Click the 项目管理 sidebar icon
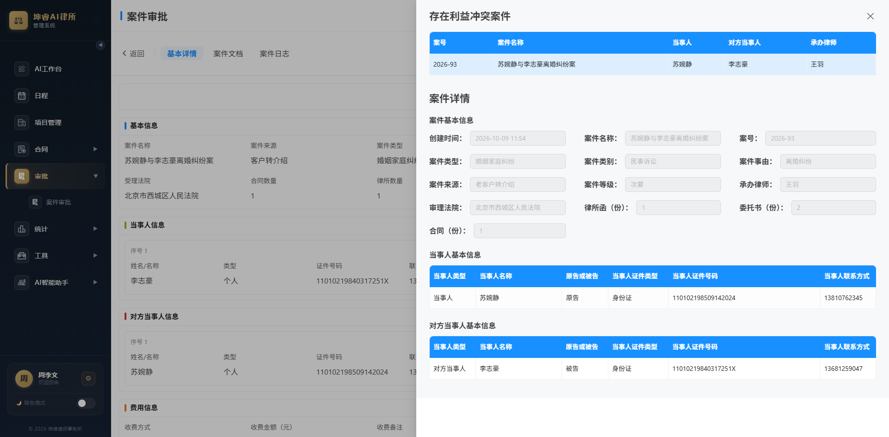The width and height of the screenshot is (889, 437). [22, 123]
